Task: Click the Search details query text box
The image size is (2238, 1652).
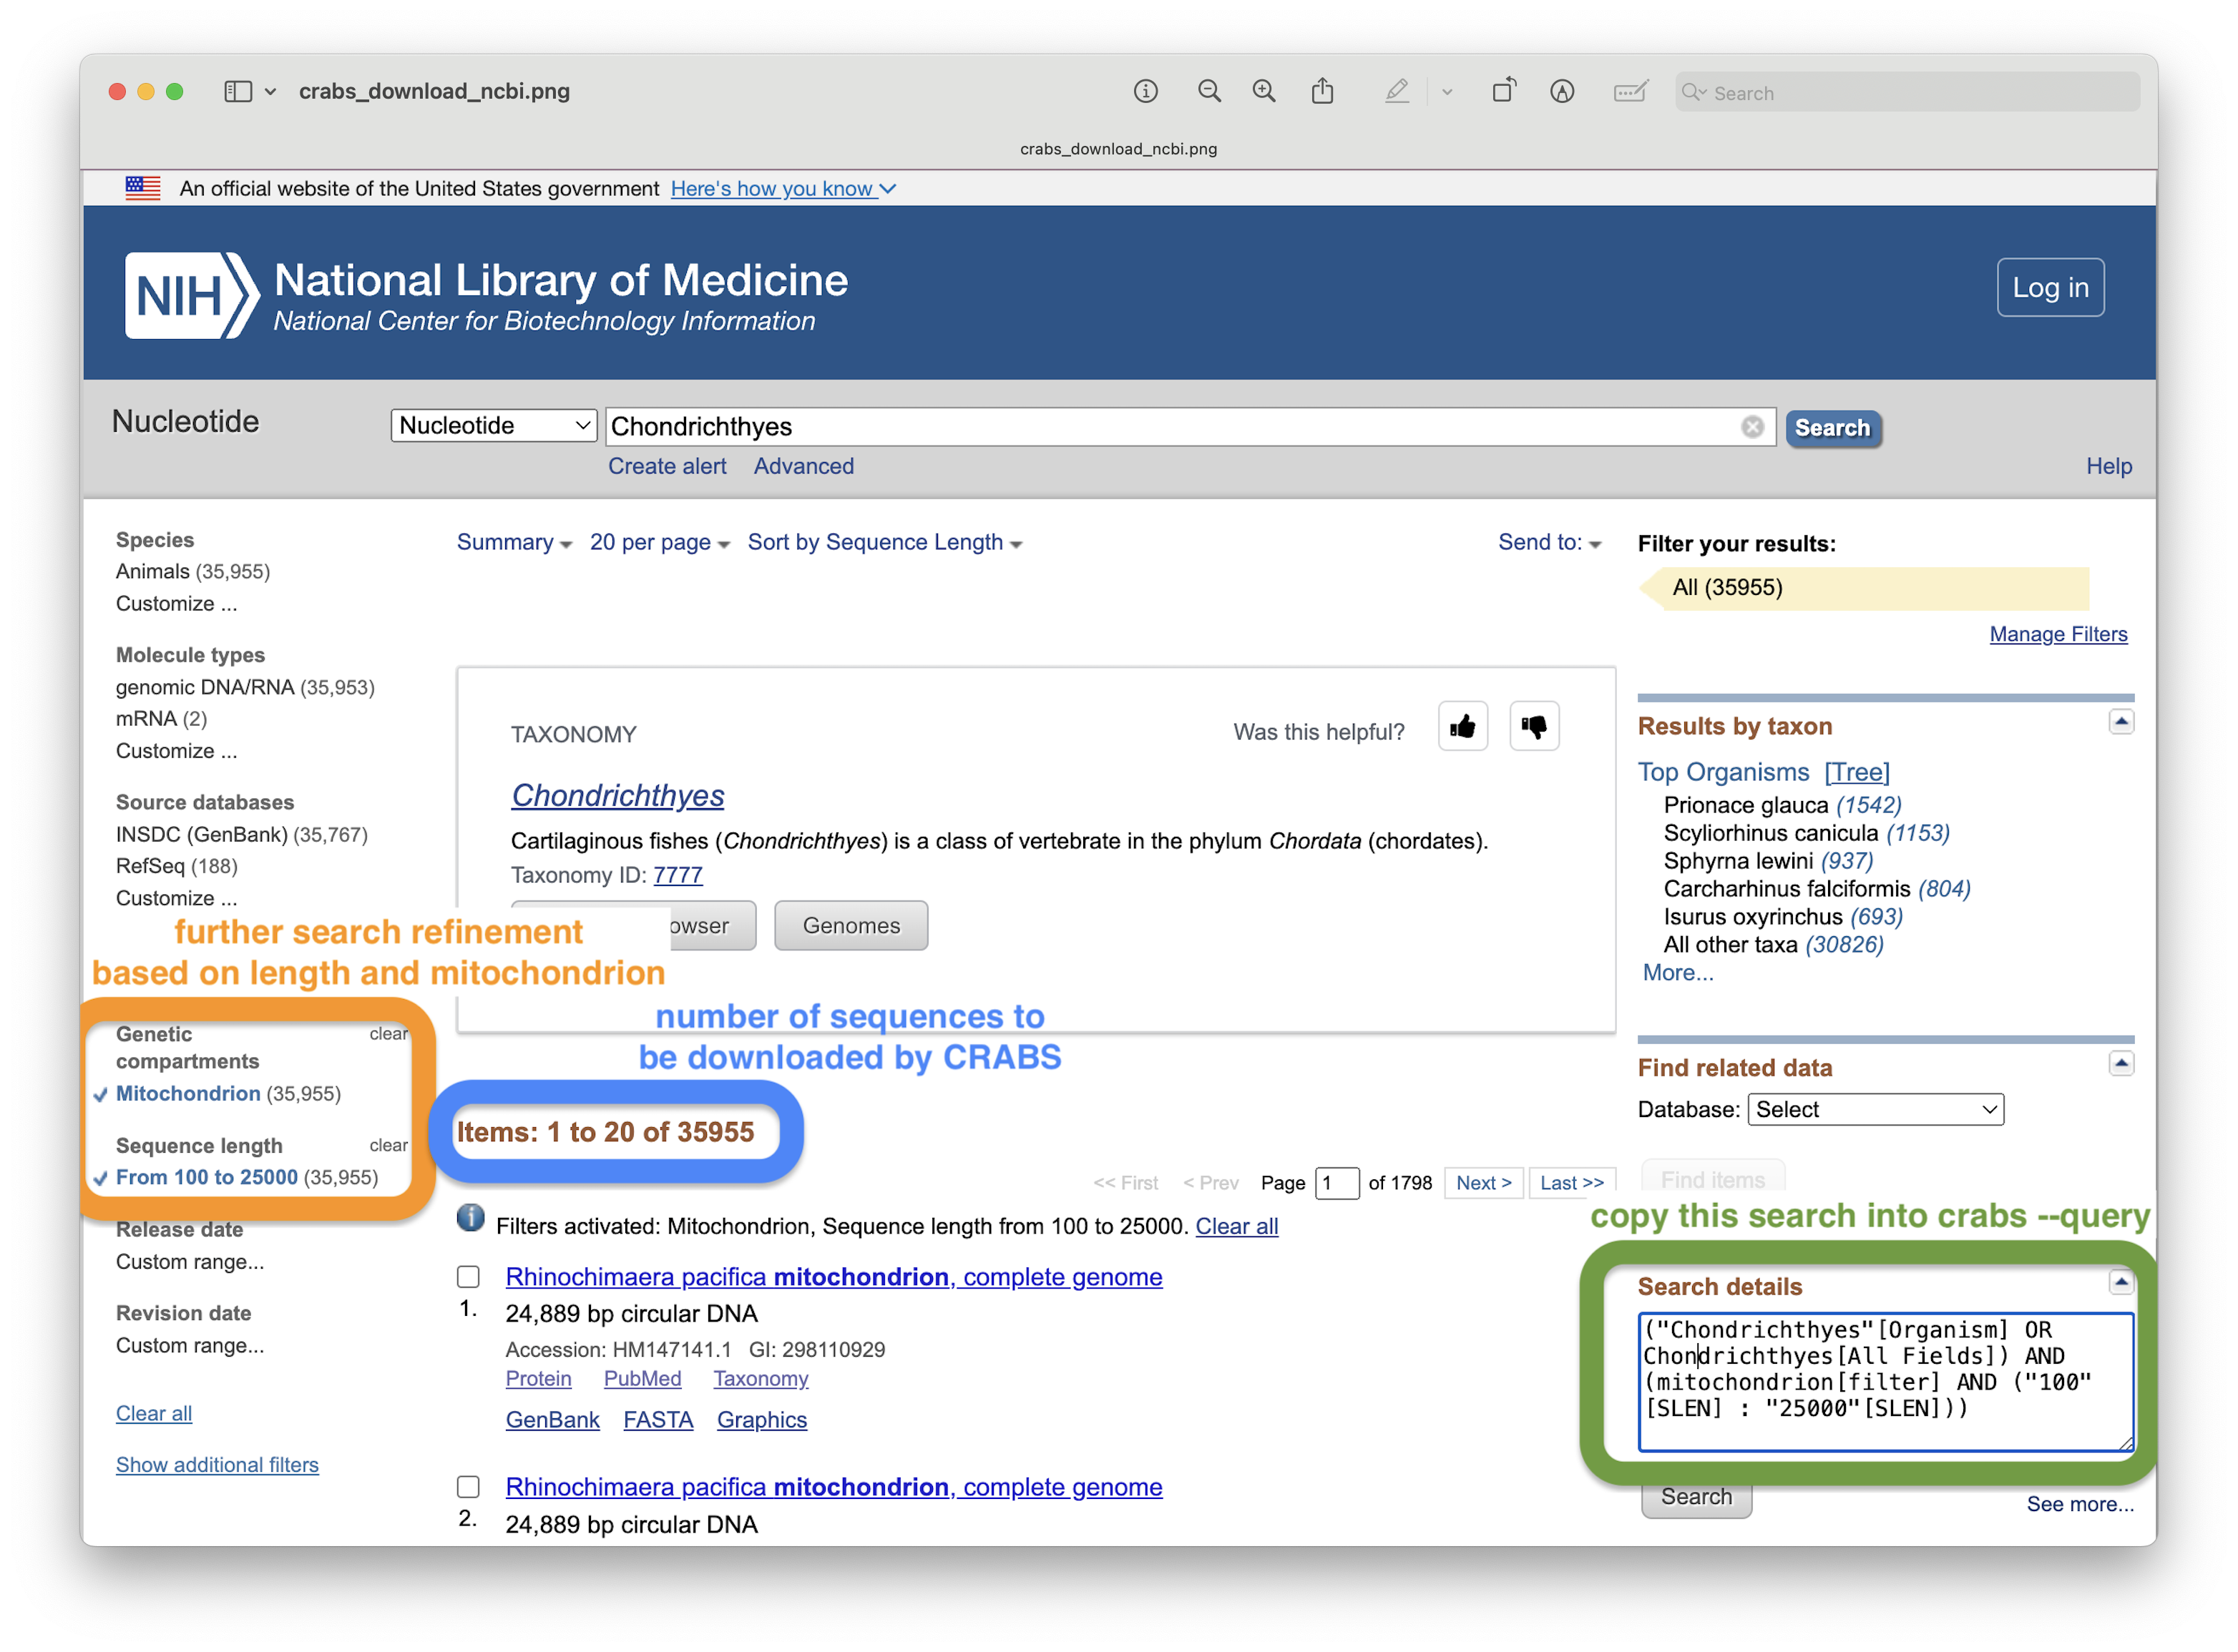Action: point(1885,1383)
